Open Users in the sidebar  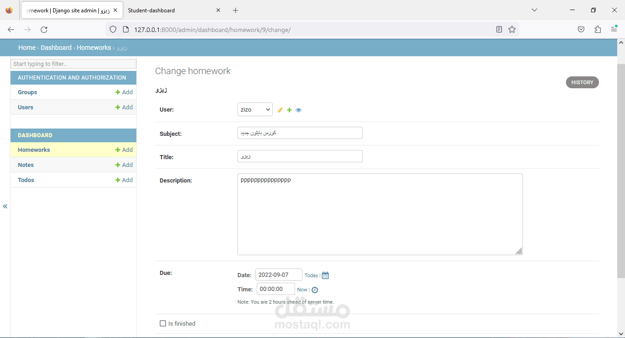26,107
